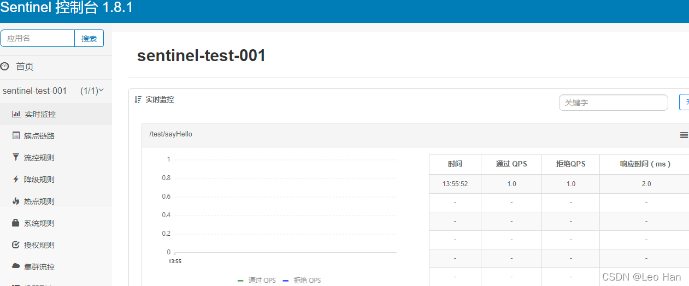Toggle the 通过 QPS legend entry

point(257,280)
